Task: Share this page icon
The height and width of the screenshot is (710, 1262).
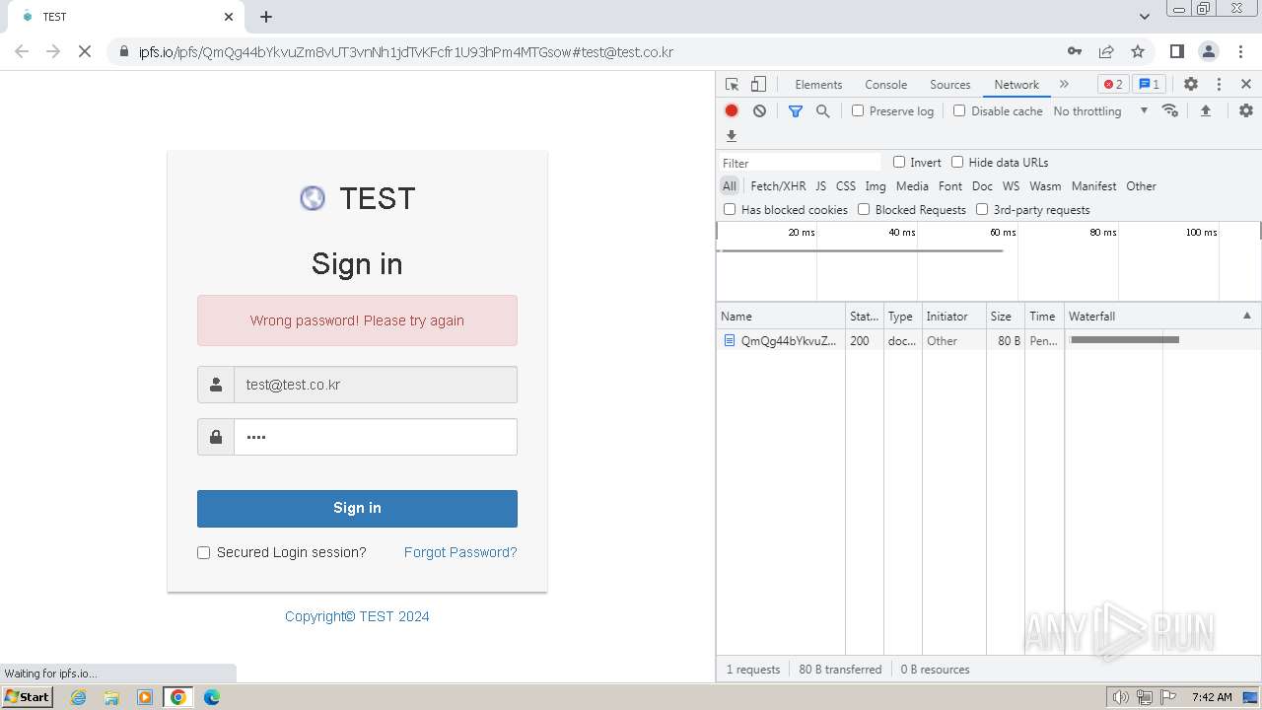Action: pos(1106,51)
